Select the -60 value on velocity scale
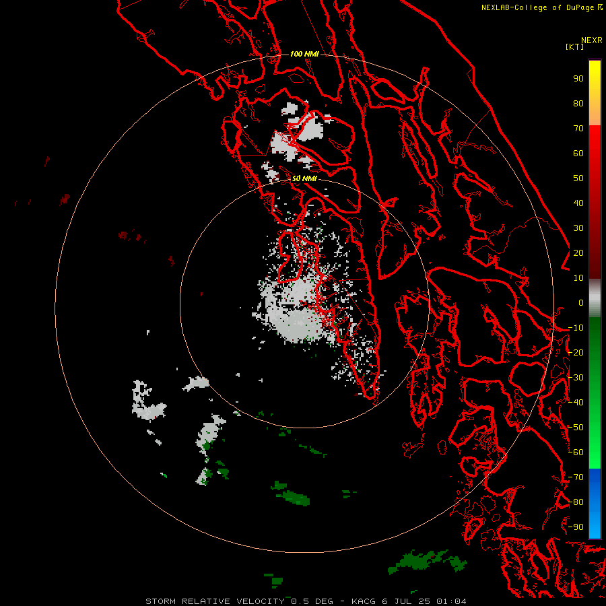This screenshot has height=606, width=606. (576, 452)
